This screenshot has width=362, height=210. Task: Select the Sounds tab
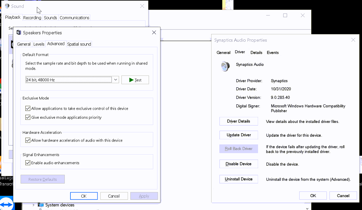[50, 18]
